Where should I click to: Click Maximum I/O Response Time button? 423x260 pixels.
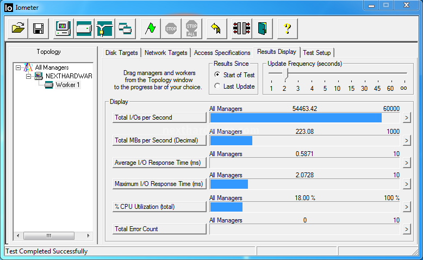tap(159, 184)
